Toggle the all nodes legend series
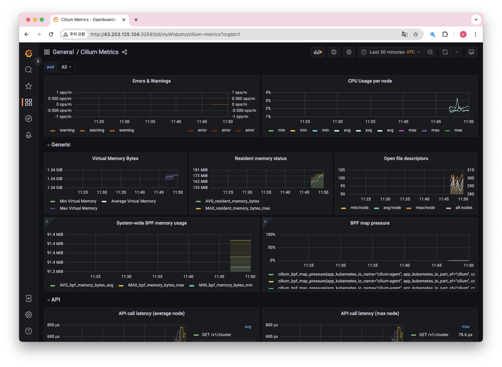502x367 pixels. (x=464, y=208)
